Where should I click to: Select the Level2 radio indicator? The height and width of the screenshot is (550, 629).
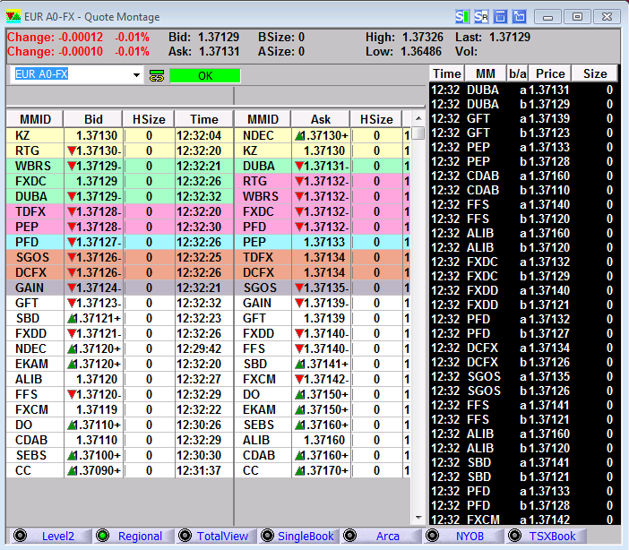tap(20, 536)
